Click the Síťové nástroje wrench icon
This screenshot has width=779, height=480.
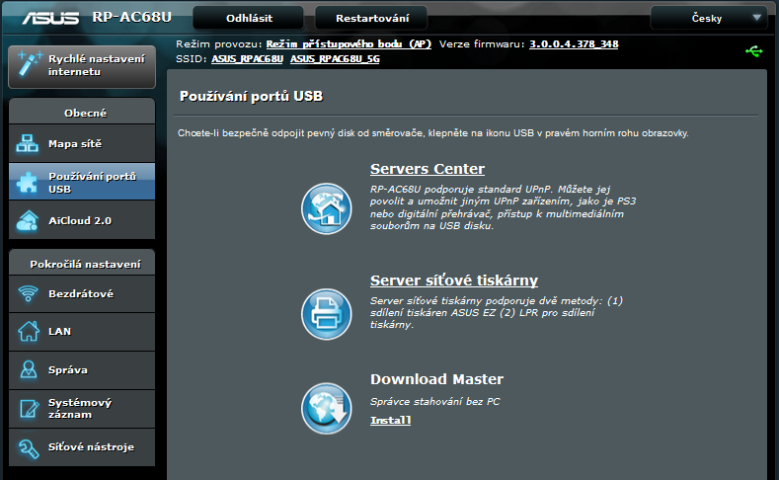29,447
